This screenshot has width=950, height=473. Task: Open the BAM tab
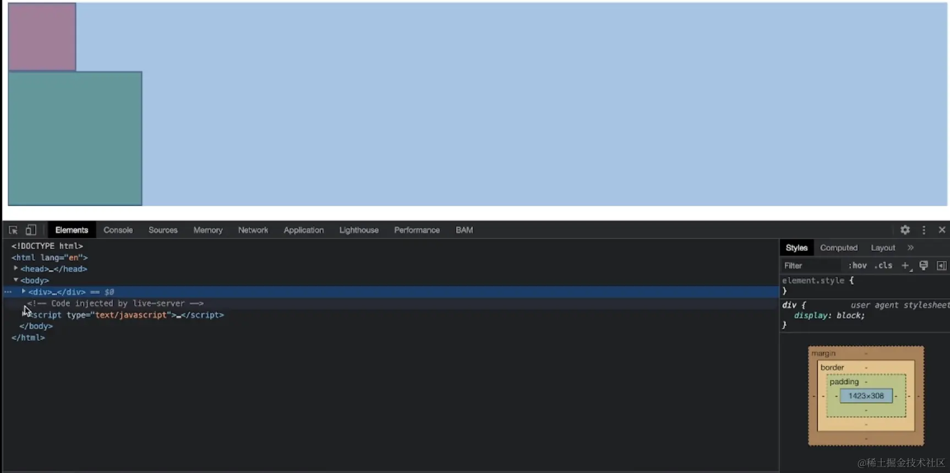tap(464, 230)
